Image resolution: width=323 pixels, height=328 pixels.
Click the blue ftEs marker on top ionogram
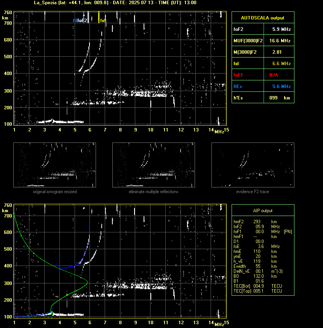[83, 17]
